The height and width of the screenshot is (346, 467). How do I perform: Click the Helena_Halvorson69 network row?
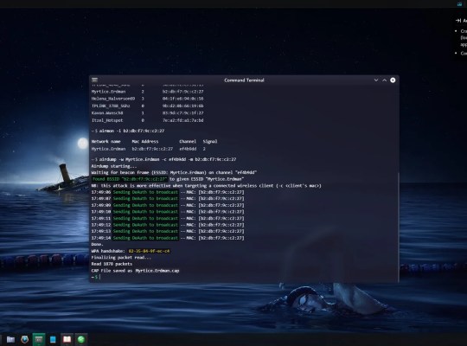pyautogui.click(x=147, y=99)
